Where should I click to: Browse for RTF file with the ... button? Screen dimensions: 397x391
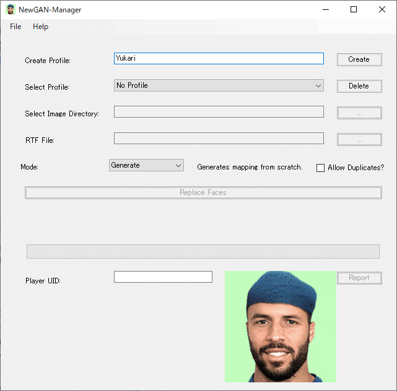click(x=359, y=140)
